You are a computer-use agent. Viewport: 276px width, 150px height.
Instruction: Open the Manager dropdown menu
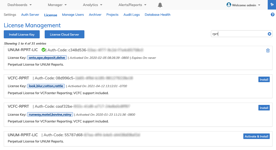point(57,5)
